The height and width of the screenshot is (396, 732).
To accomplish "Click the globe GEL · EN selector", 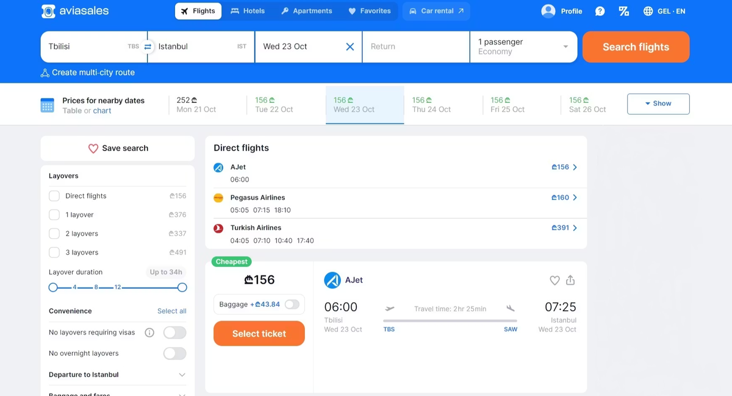I will pos(664,11).
